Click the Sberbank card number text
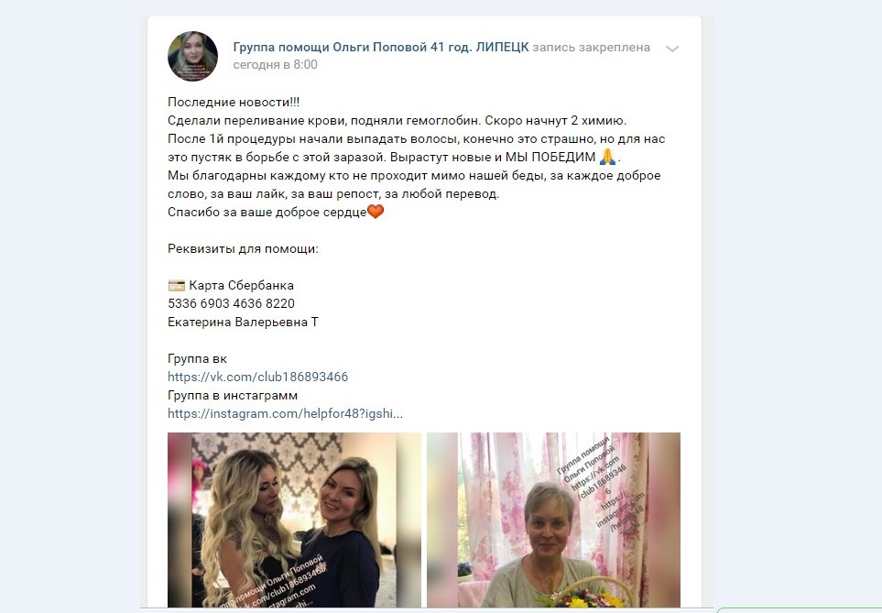Viewport: 882px width, 613px height. [x=231, y=304]
